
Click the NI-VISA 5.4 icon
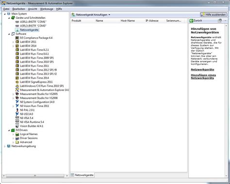pyautogui.click(x=17, y=118)
